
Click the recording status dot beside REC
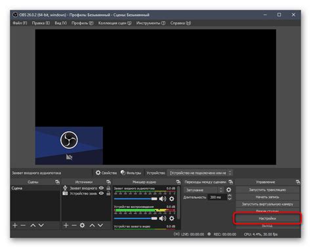pos(209,234)
